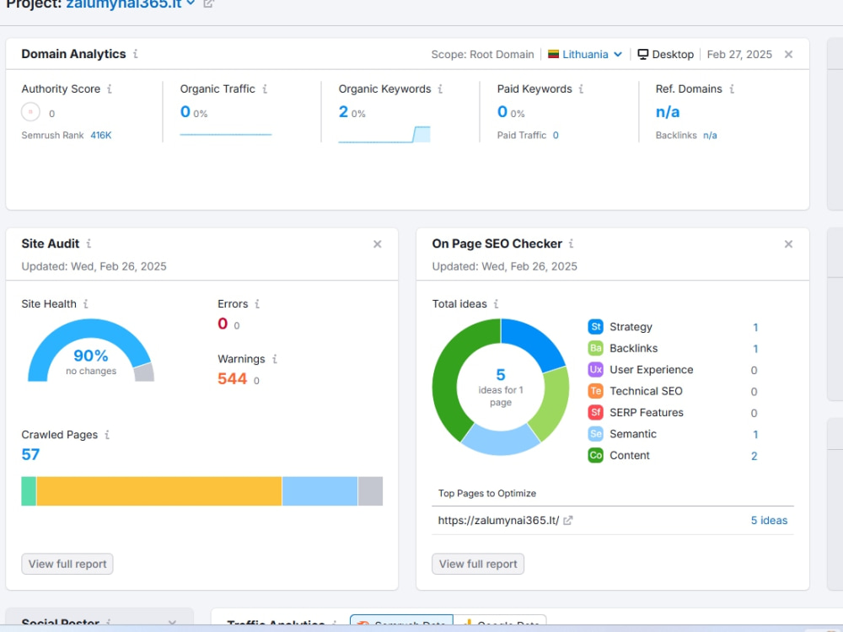Show Organic Traffic info icon
The image size is (843, 632).
click(x=265, y=88)
